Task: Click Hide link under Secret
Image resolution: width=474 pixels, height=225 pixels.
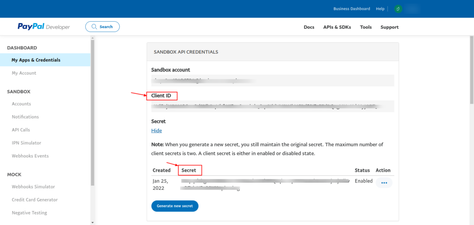Action: pos(156,131)
